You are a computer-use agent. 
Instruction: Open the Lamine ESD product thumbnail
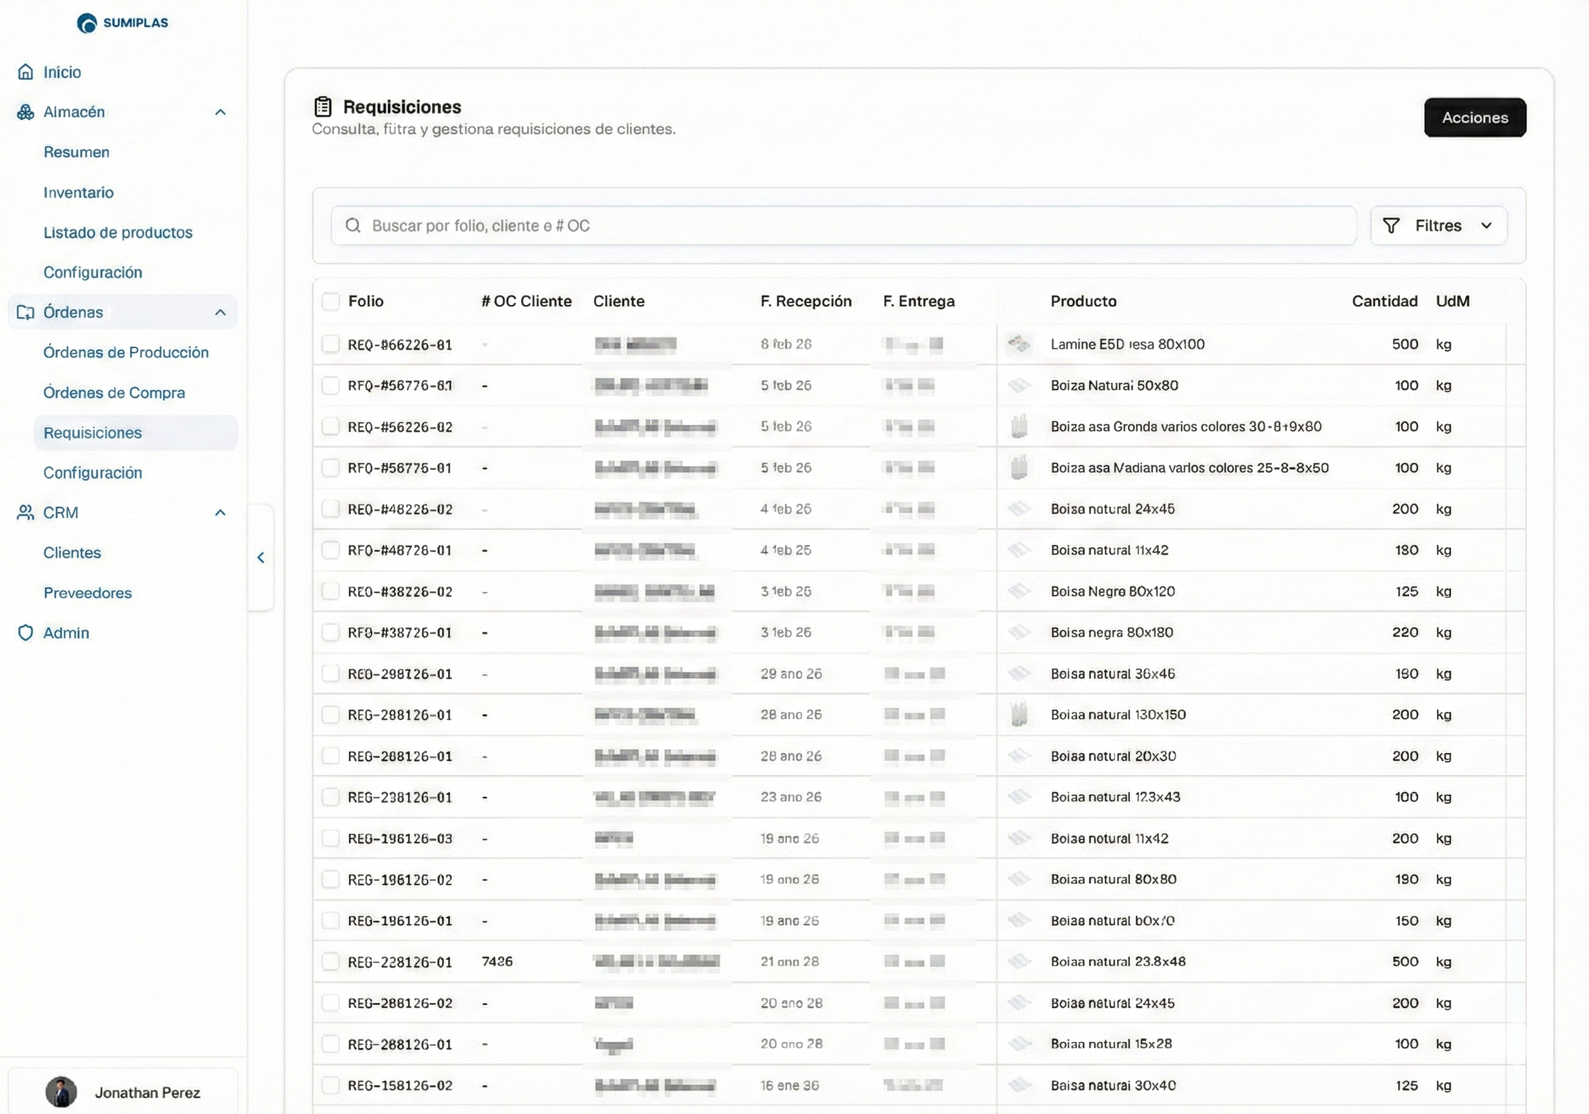click(1019, 344)
